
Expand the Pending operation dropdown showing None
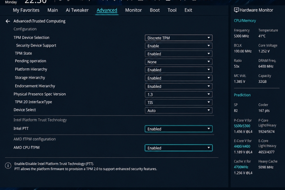point(178,62)
